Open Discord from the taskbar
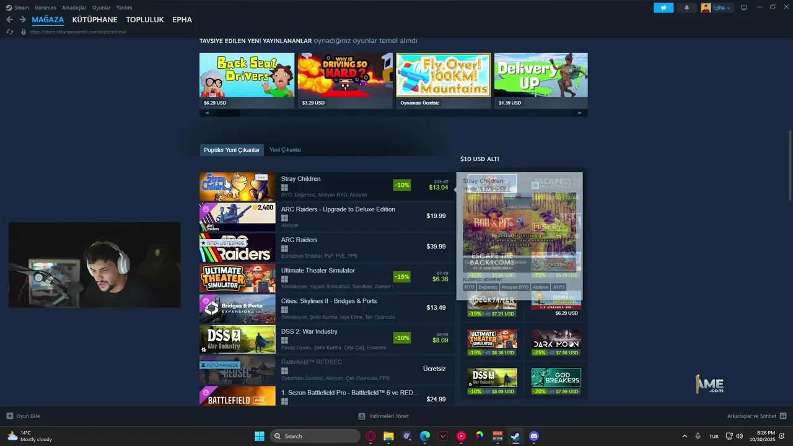The width and height of the screenshot is (793, 446). click(x=534, y=436)
